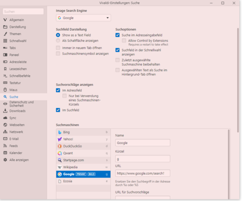Check Nur bei Verwendung eines Suchmaschinen-Kürzels
The height and width of the screenshot is (201, 242).
pyautogui.click(x=65, y=96)
